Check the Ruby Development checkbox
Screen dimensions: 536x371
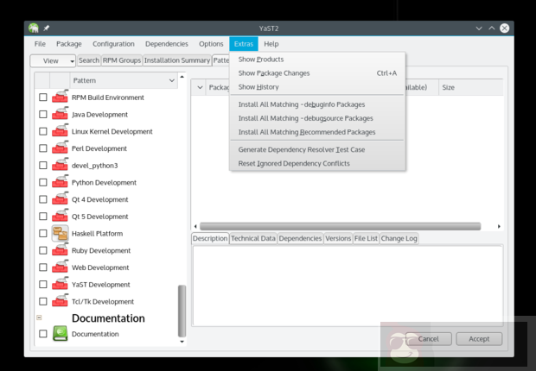(42, 250)
